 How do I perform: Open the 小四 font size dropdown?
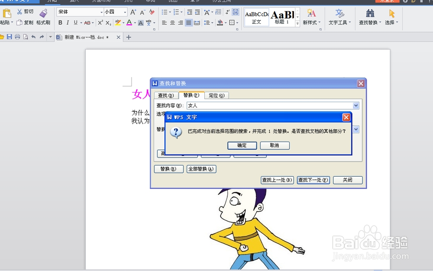[x=125, y=12]
